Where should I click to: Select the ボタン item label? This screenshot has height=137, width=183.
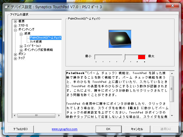(x=22, y=54)
